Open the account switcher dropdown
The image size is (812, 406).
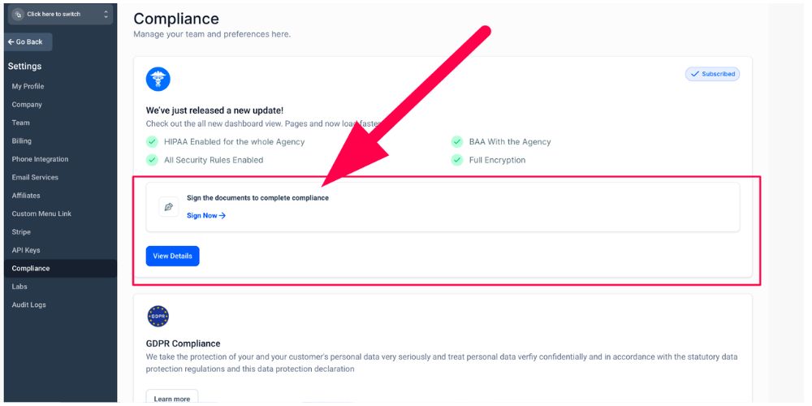[60, 15]
